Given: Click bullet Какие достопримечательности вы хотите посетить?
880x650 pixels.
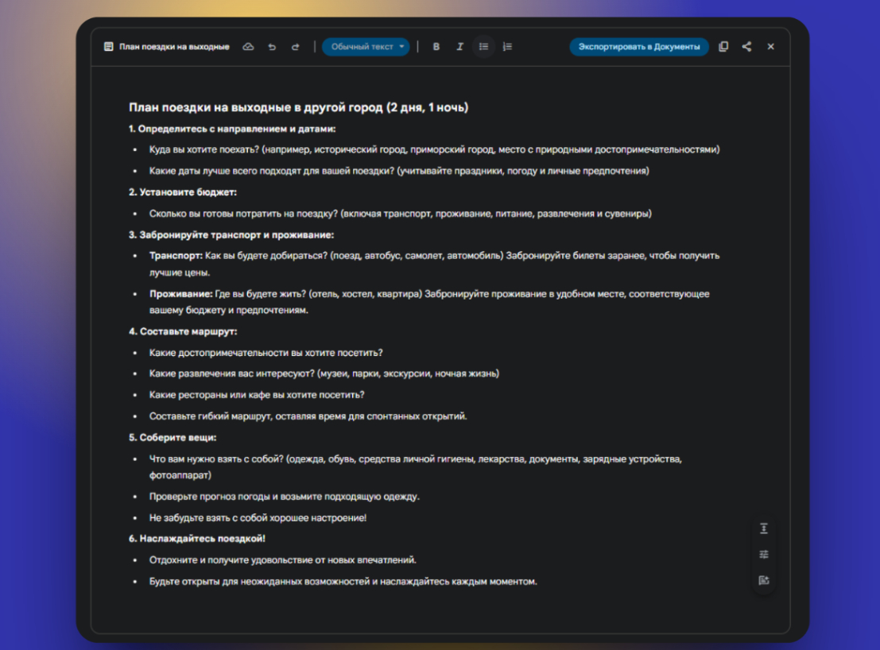Looking at the screenshot, I should click(266, 353).
